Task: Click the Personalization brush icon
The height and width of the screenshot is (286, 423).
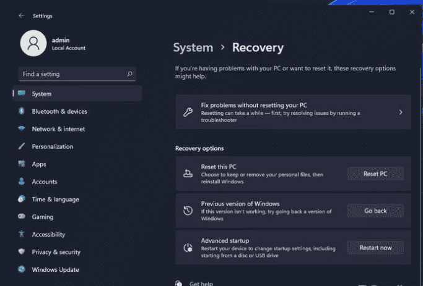Action: tap(22, 147)
